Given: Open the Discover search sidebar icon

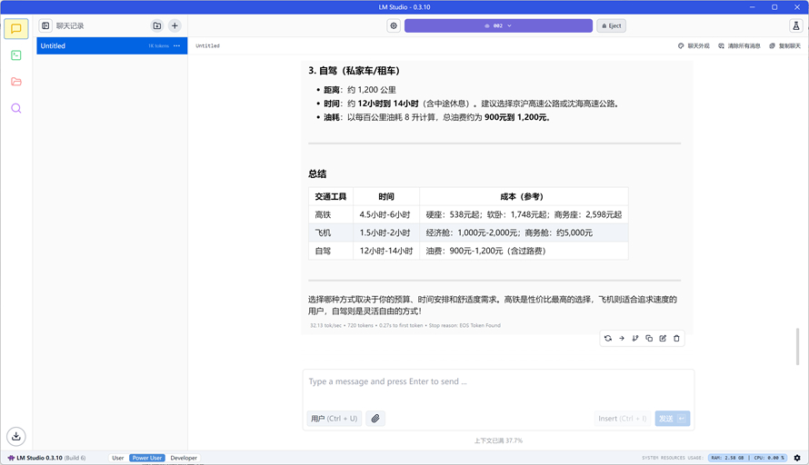Looking at the screenshot, I should click(x=16, y=108).
